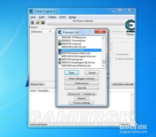The width and height of the screenshot is (156, 137).
Task: Click the scan progress bar
Action: click(86, 24)
